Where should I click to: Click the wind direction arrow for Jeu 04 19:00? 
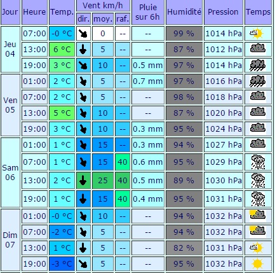(83, 66)
